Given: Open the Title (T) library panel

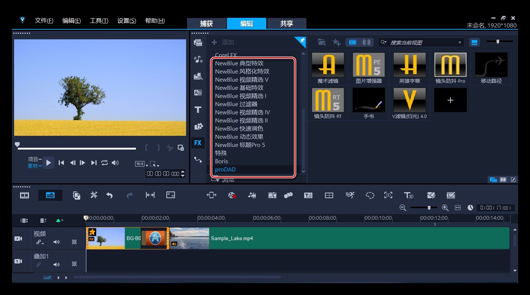Looking at the screenshot, I should (x=198, y=109).
